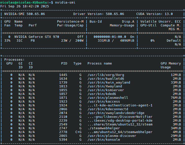The width and height of the screenshot is (185, 145).
Task: Click CUDA Version: 13.0
Action: tap(155, 14)
